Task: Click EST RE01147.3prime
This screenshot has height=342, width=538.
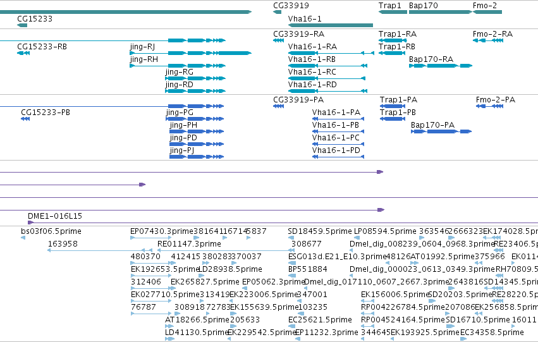Action: [x=226, y=250]
